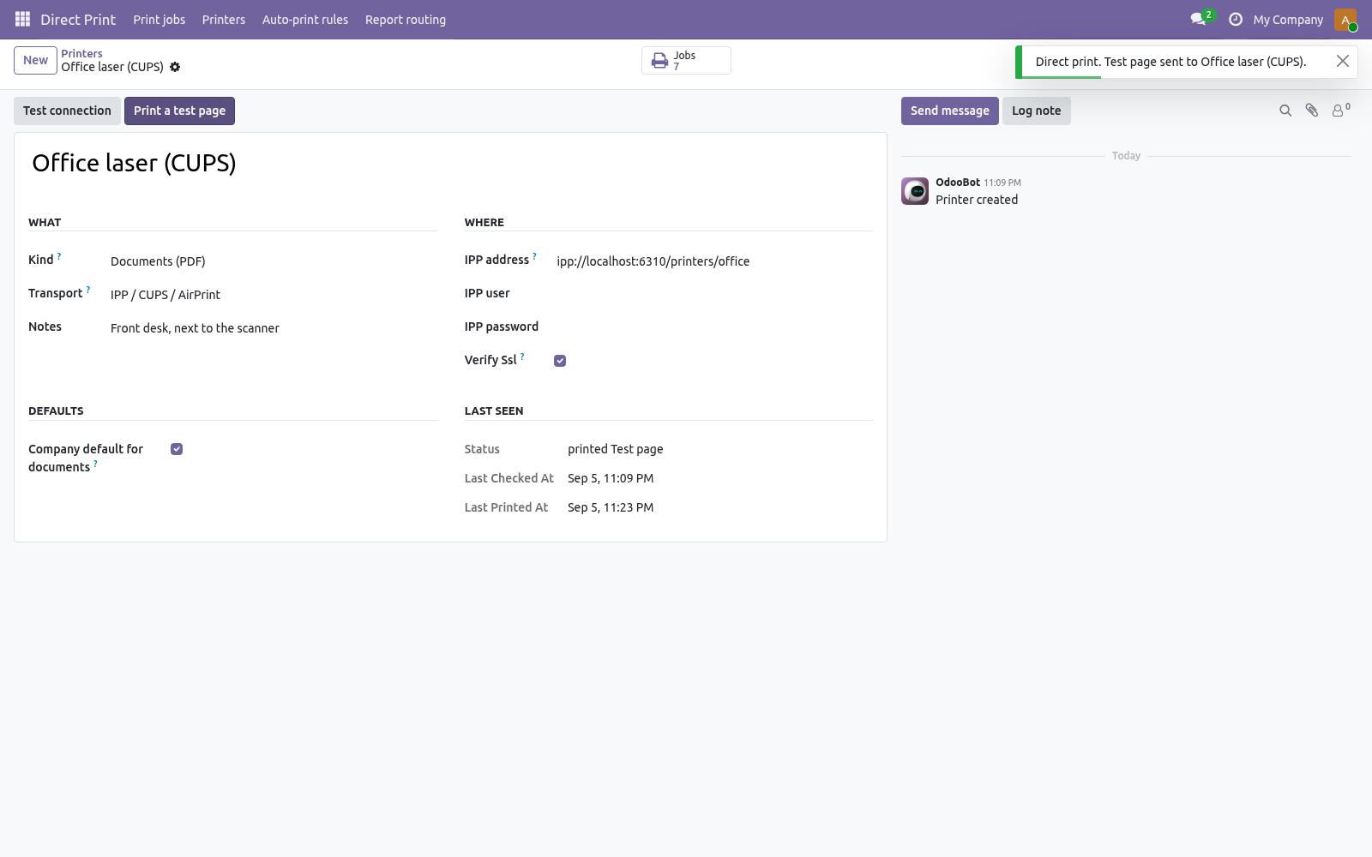Open the Print jobs menu

pos(159,20)
